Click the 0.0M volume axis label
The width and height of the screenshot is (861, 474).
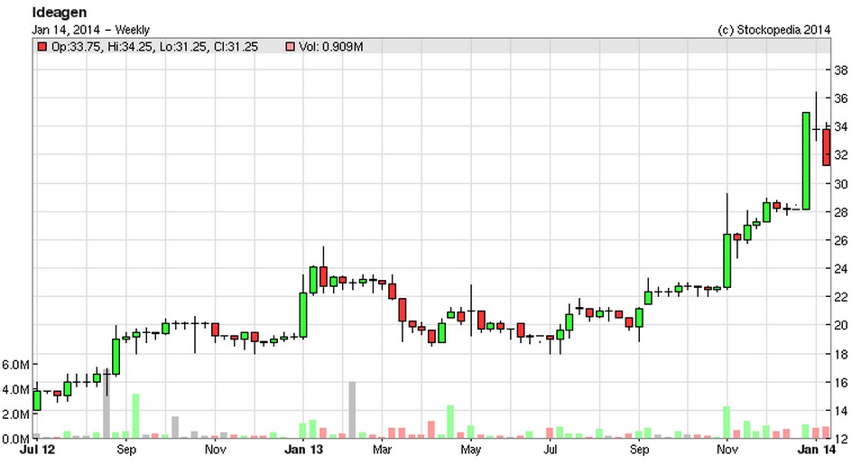pos(15,438)
